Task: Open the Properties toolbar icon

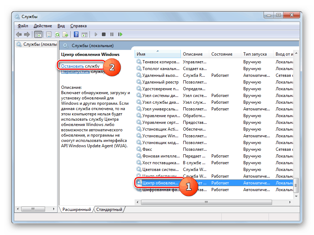Action: 49,34
